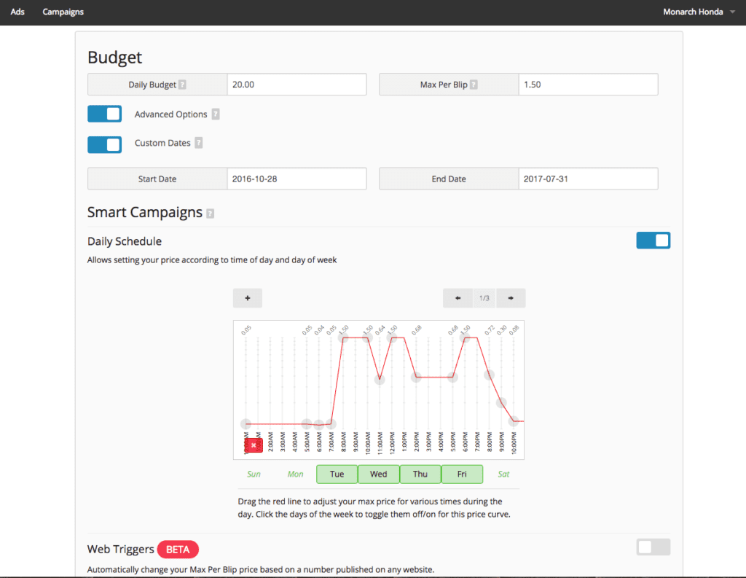Click the plus icon above the schedule chart
This screenshot has width=746, height=578.
[247, 298]
